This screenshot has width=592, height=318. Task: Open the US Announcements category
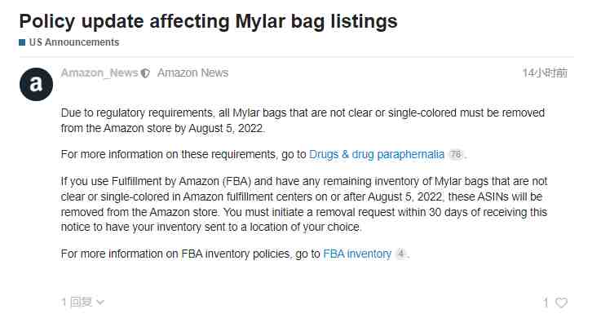click(74, 42)
